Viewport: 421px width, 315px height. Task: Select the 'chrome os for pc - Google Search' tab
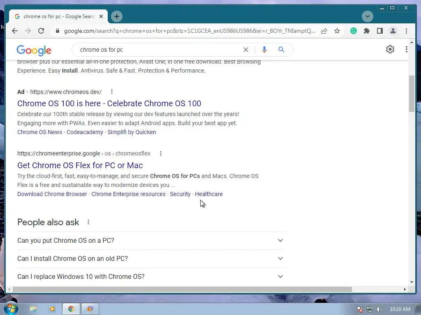[58, 16]
